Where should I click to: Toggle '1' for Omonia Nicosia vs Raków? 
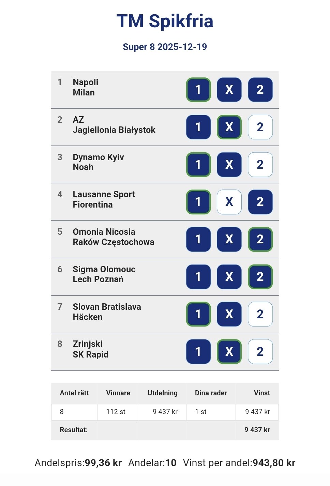point(198,239)
